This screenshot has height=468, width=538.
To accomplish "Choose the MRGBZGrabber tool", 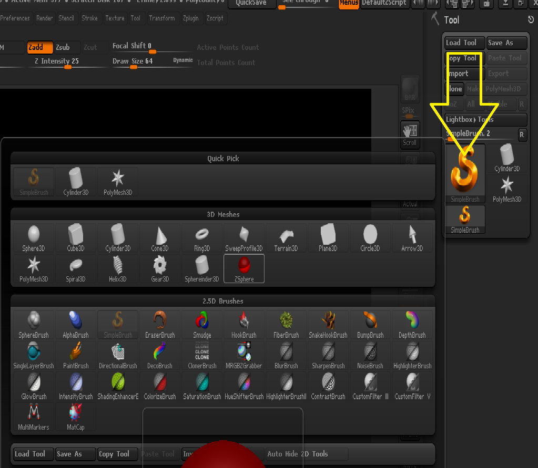I will tap(244, 356).
